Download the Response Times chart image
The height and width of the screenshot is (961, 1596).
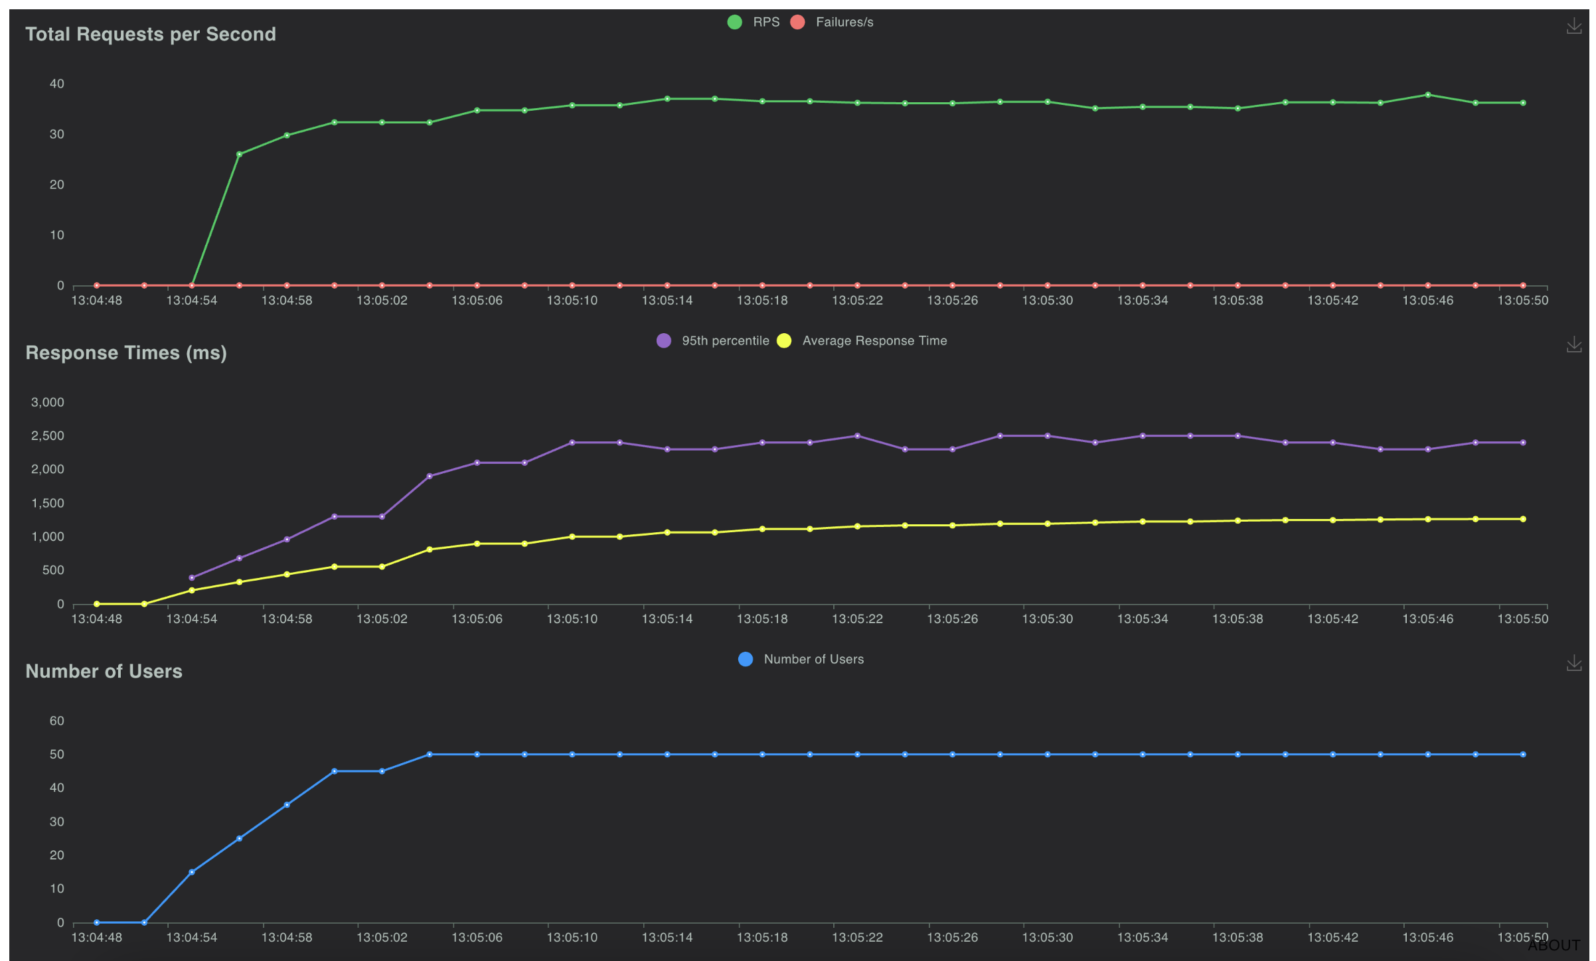pos(1573,344)
